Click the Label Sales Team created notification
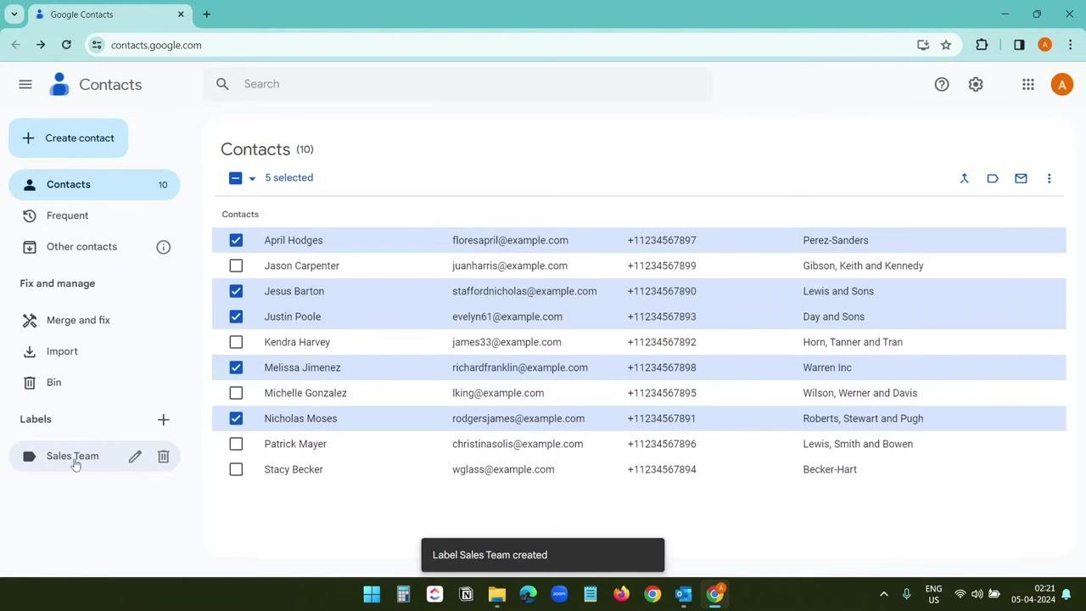 (x=543, y=555)
